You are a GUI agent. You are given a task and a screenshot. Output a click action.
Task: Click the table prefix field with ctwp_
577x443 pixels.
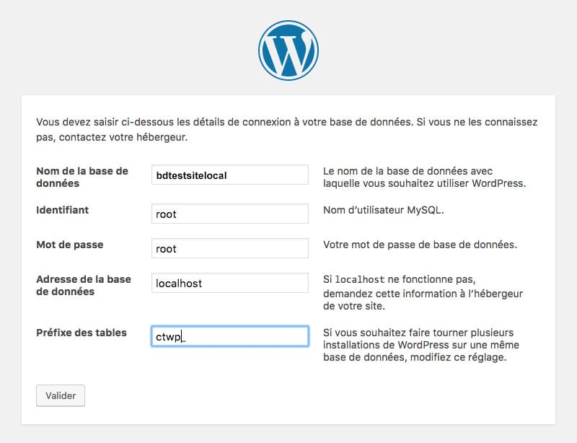(230, 336)
